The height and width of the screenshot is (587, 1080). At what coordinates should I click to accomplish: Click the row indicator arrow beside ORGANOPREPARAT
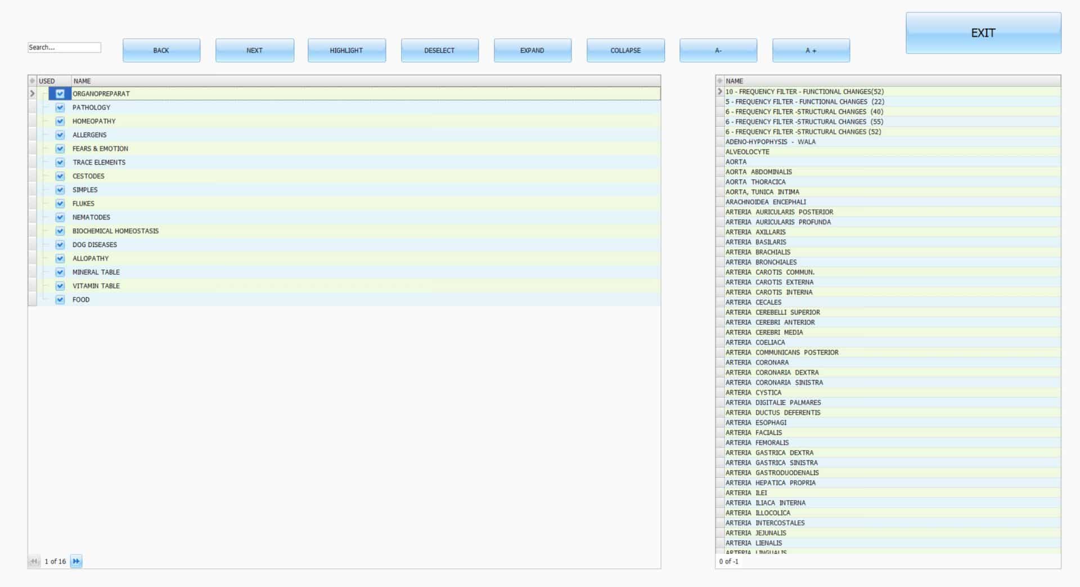tap(32, 93)
